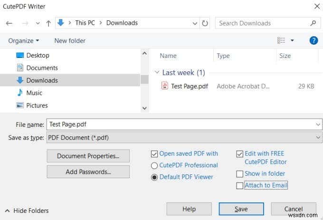Go up one folder level
The height and width of the screenshot is (220, 323).
pyautogui.click(x=48, y=23)
